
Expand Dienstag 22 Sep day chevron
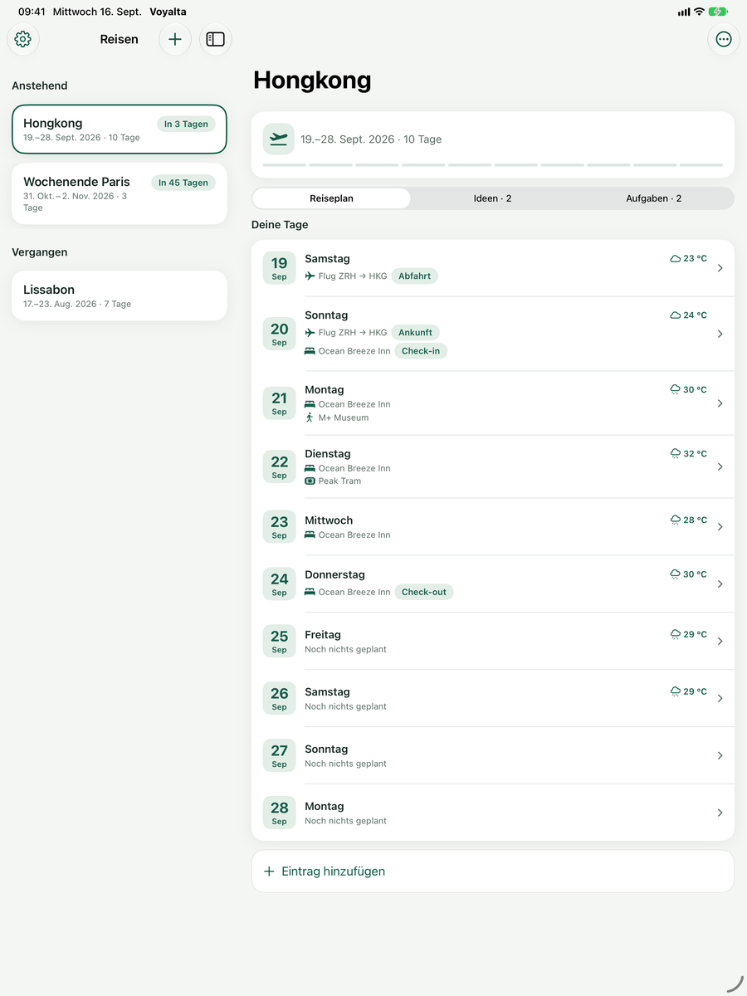pyautogui.click(x=720, y=466)
